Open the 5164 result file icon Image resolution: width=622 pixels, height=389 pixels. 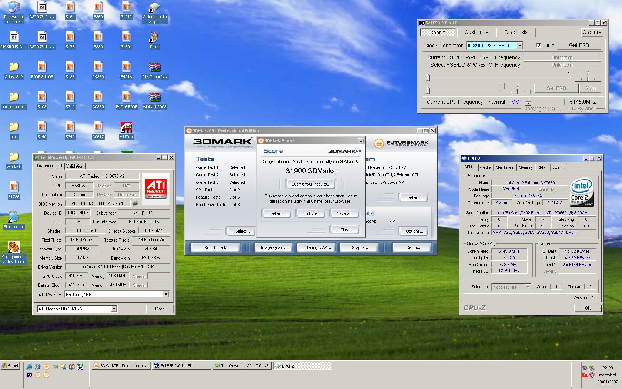point(70,10)
